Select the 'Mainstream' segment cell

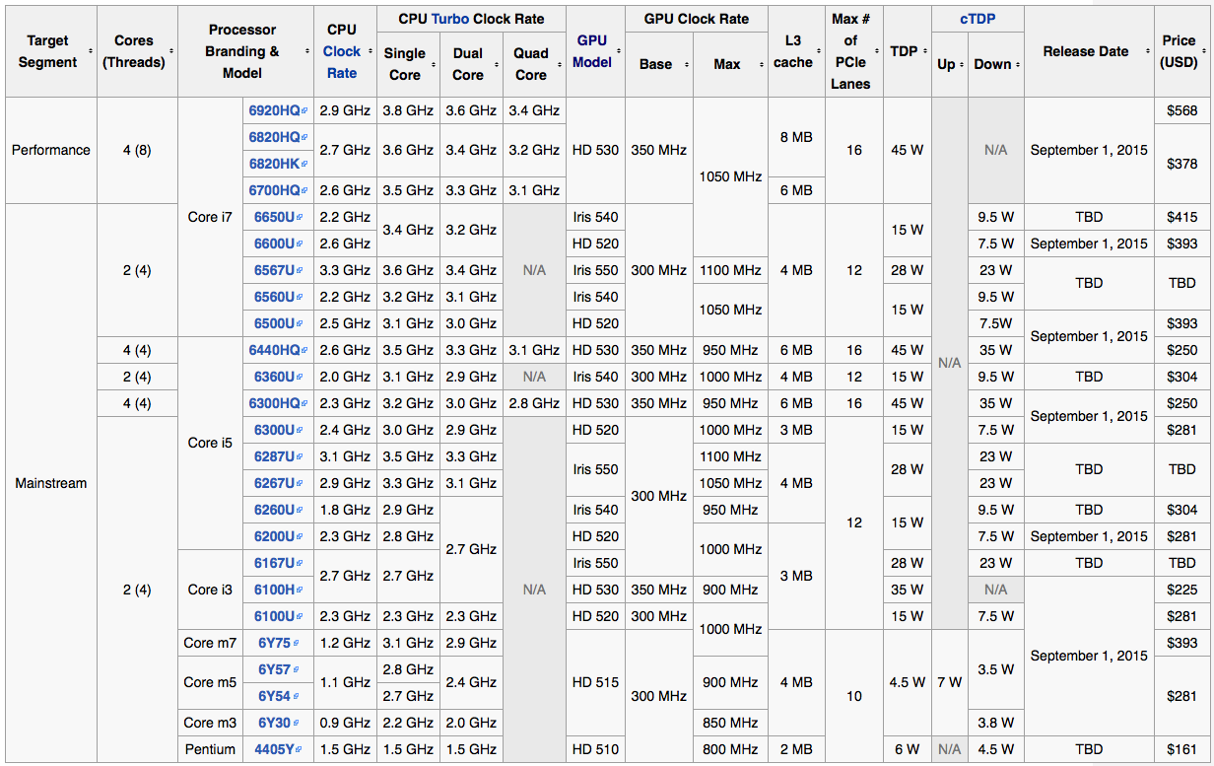(x=51, y=483)
